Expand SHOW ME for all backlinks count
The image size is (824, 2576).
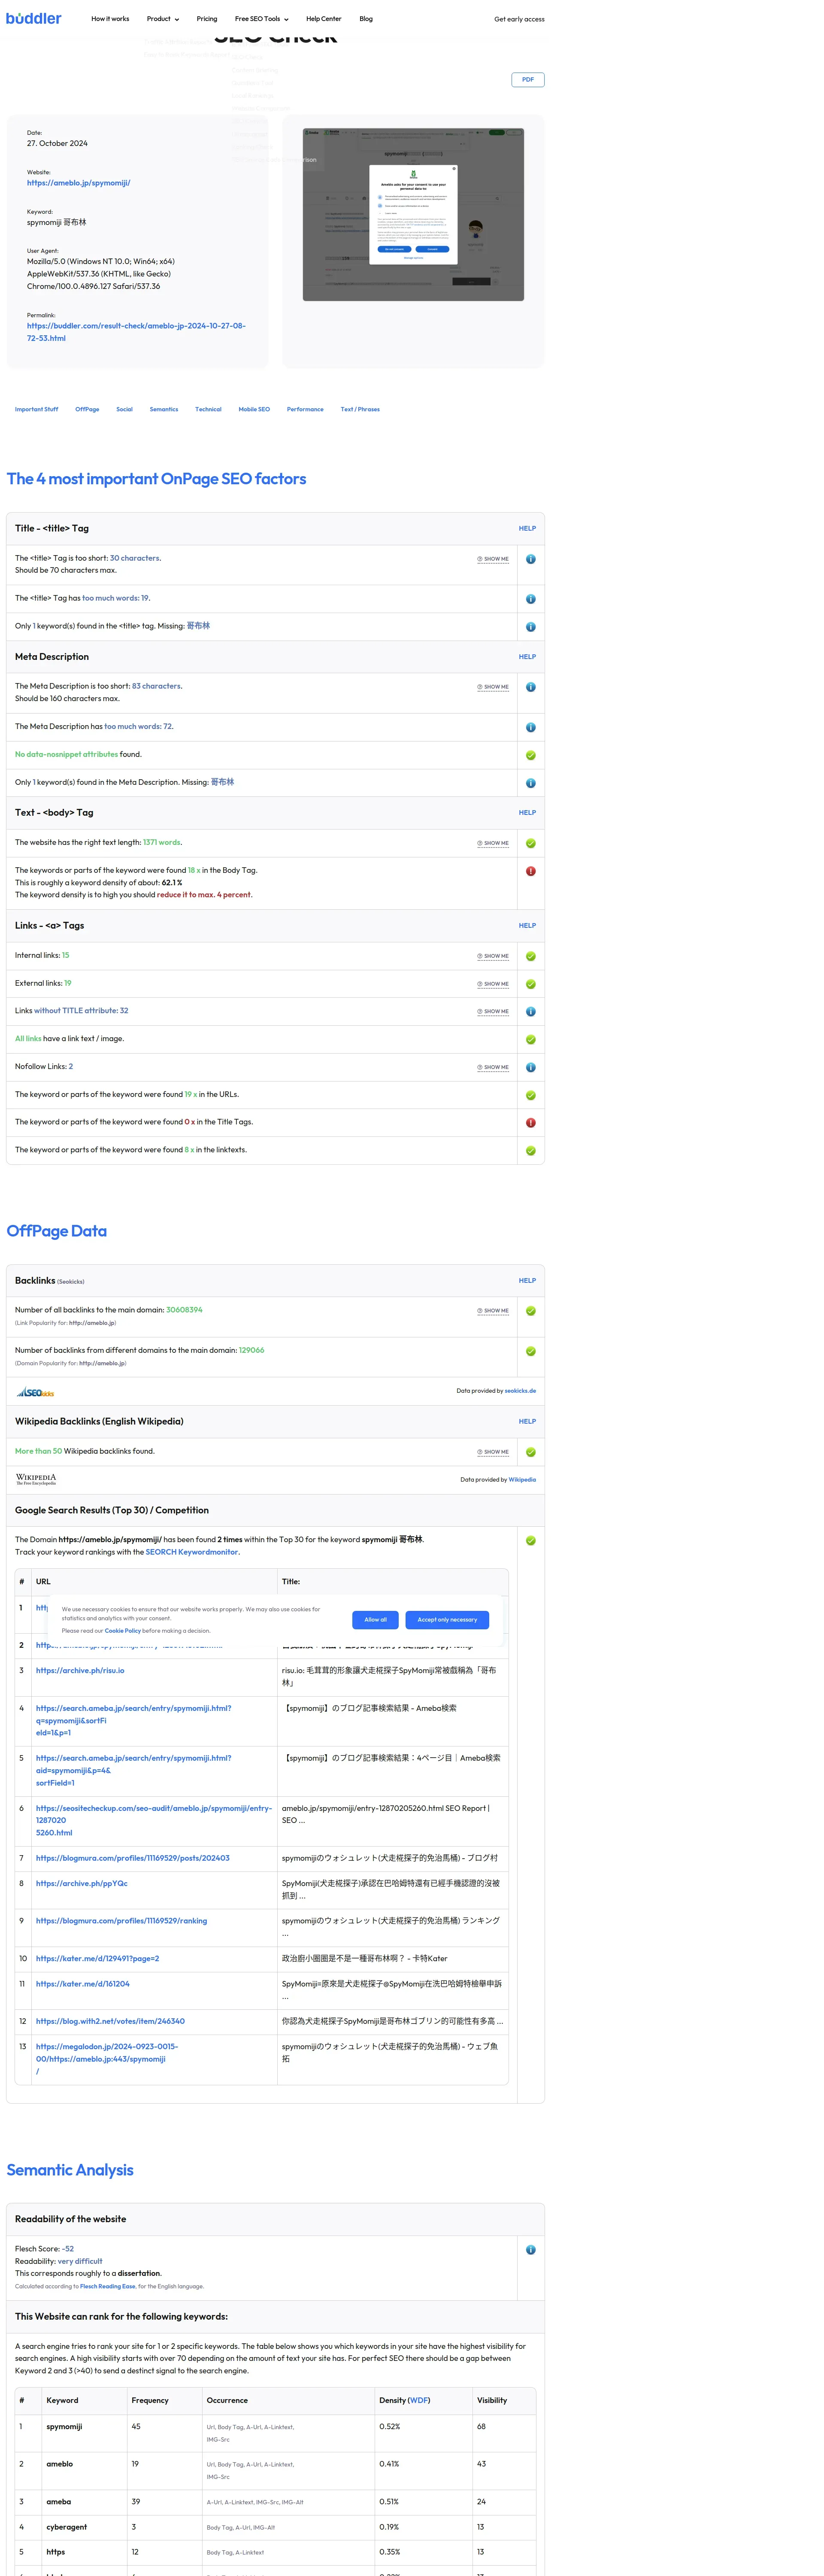click(x=493, y=1311)
